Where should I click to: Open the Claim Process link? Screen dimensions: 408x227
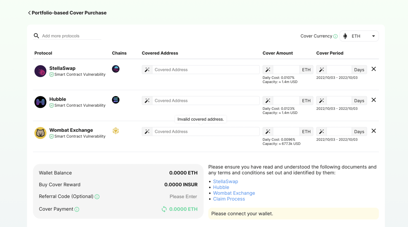point(229,199)
